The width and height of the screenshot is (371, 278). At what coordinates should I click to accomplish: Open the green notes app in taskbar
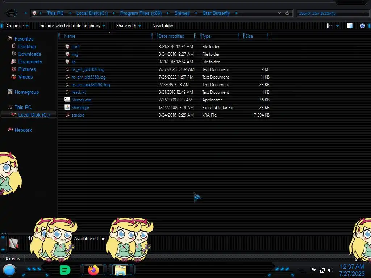tap(65, 270)
